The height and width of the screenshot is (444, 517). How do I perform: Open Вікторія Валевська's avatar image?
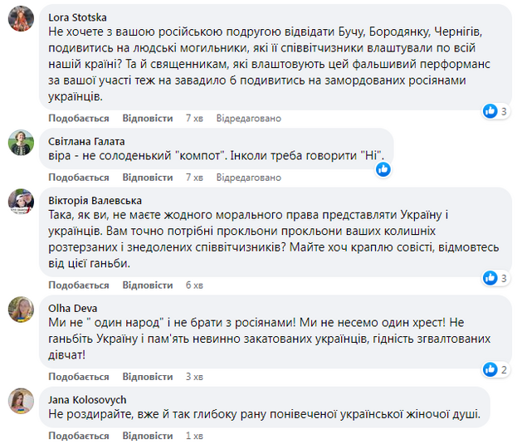(21, 203)
